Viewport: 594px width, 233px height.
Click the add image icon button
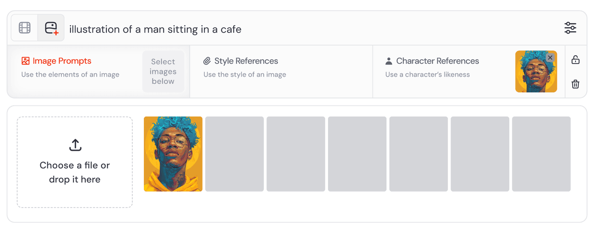(51, 28)
